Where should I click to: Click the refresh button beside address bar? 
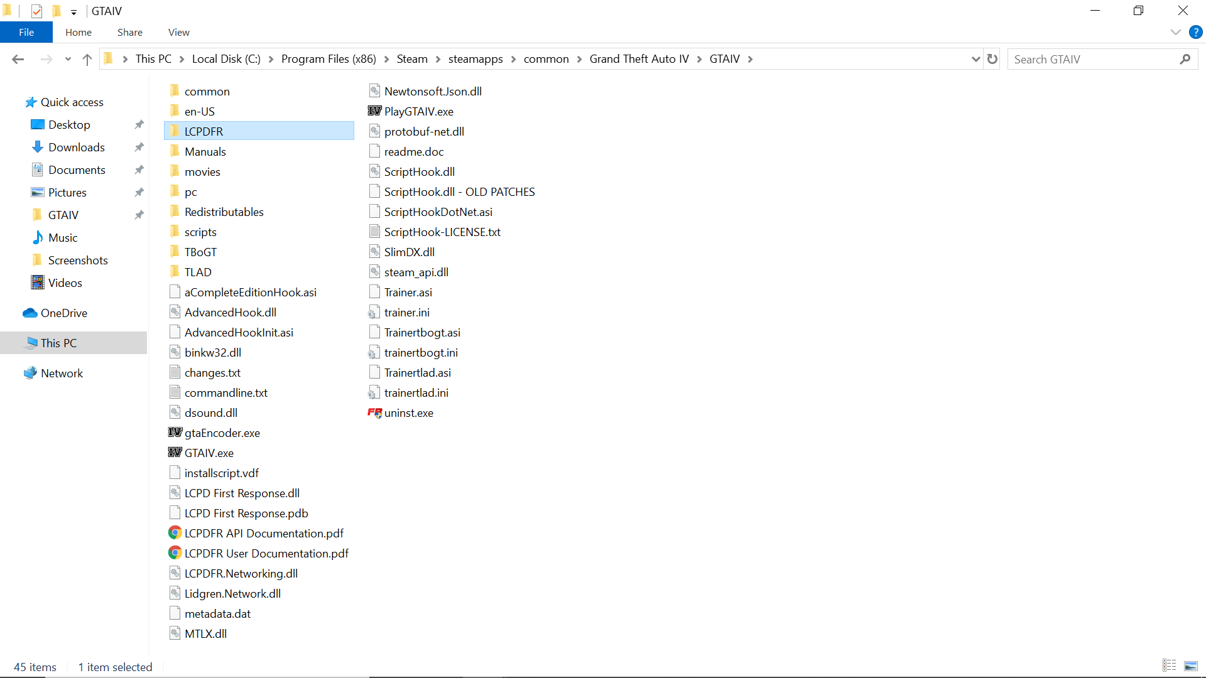coord(992,59)
